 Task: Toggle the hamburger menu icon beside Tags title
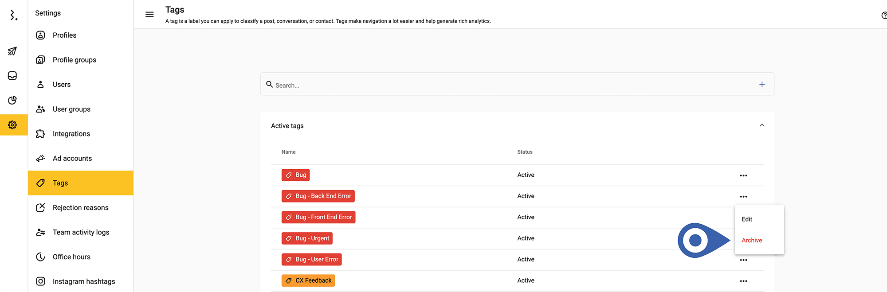point(149,15)
